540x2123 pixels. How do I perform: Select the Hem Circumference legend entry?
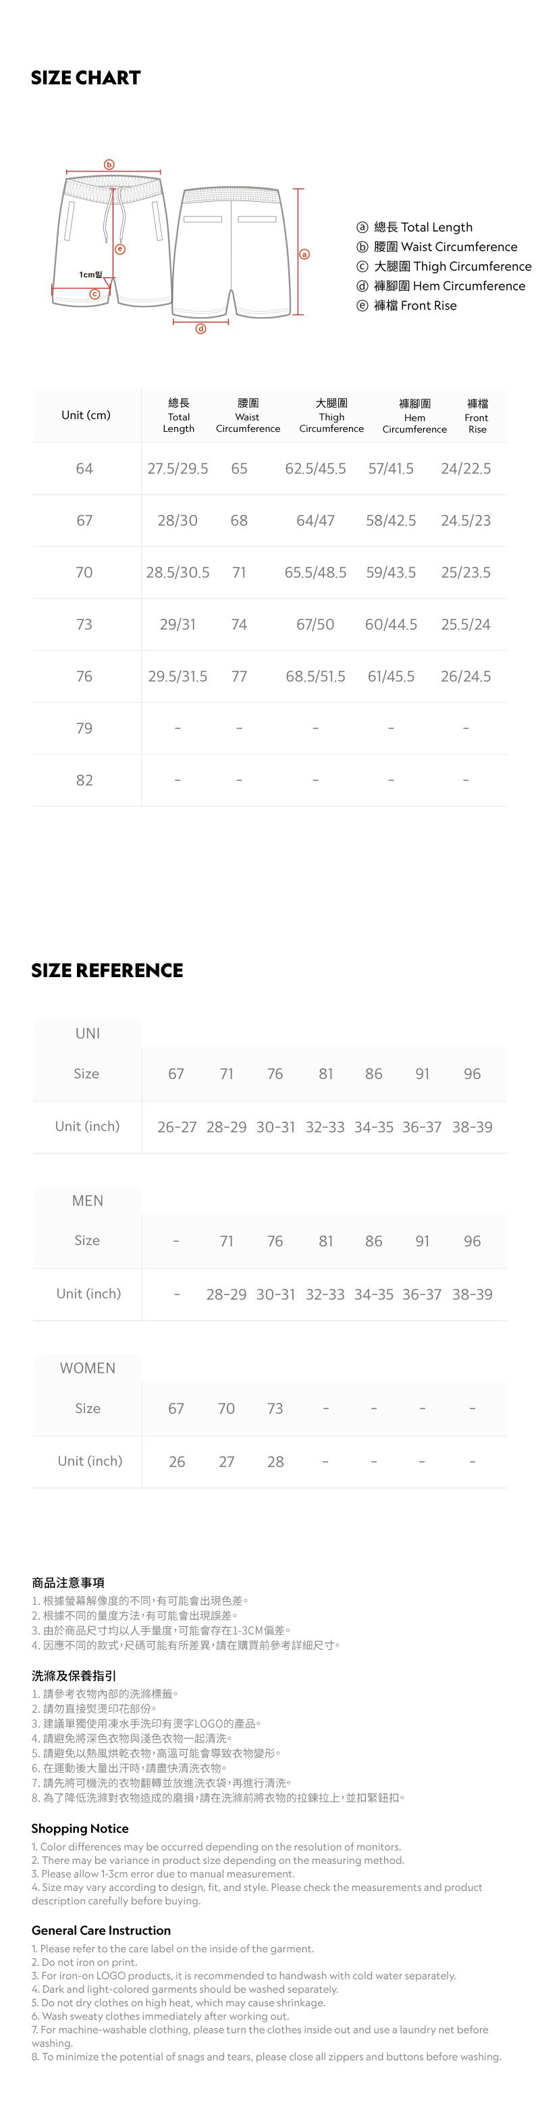pyautogui.click(x=440, y=286)
